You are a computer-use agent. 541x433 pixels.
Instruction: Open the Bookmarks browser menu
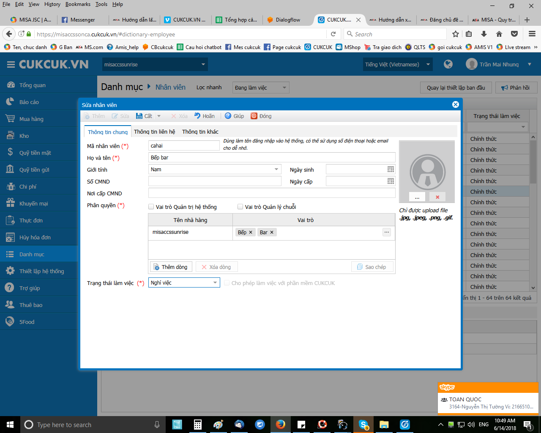pos(78,4)
